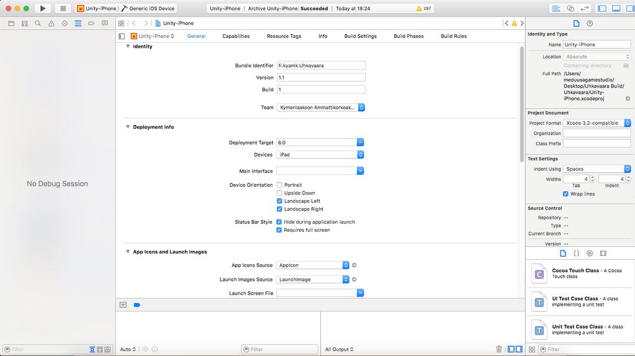Viewport: 635px width, 356px height.
Task: Click the Bundle Identifier text field
Action: click(x=321, y=65)
